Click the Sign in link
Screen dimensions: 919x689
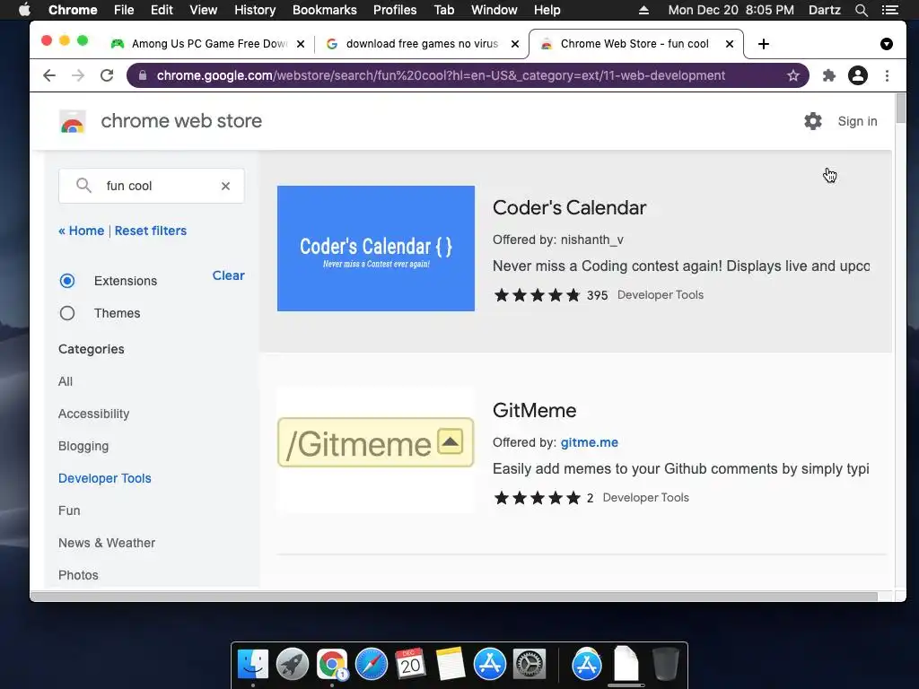pos(857,121)
